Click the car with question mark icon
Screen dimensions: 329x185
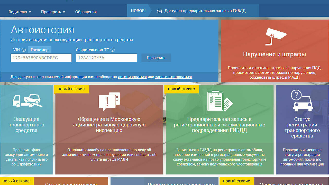302,101
